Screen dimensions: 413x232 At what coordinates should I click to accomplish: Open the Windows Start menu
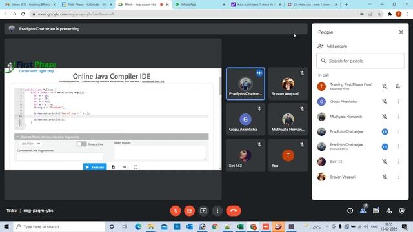[6, 226]
